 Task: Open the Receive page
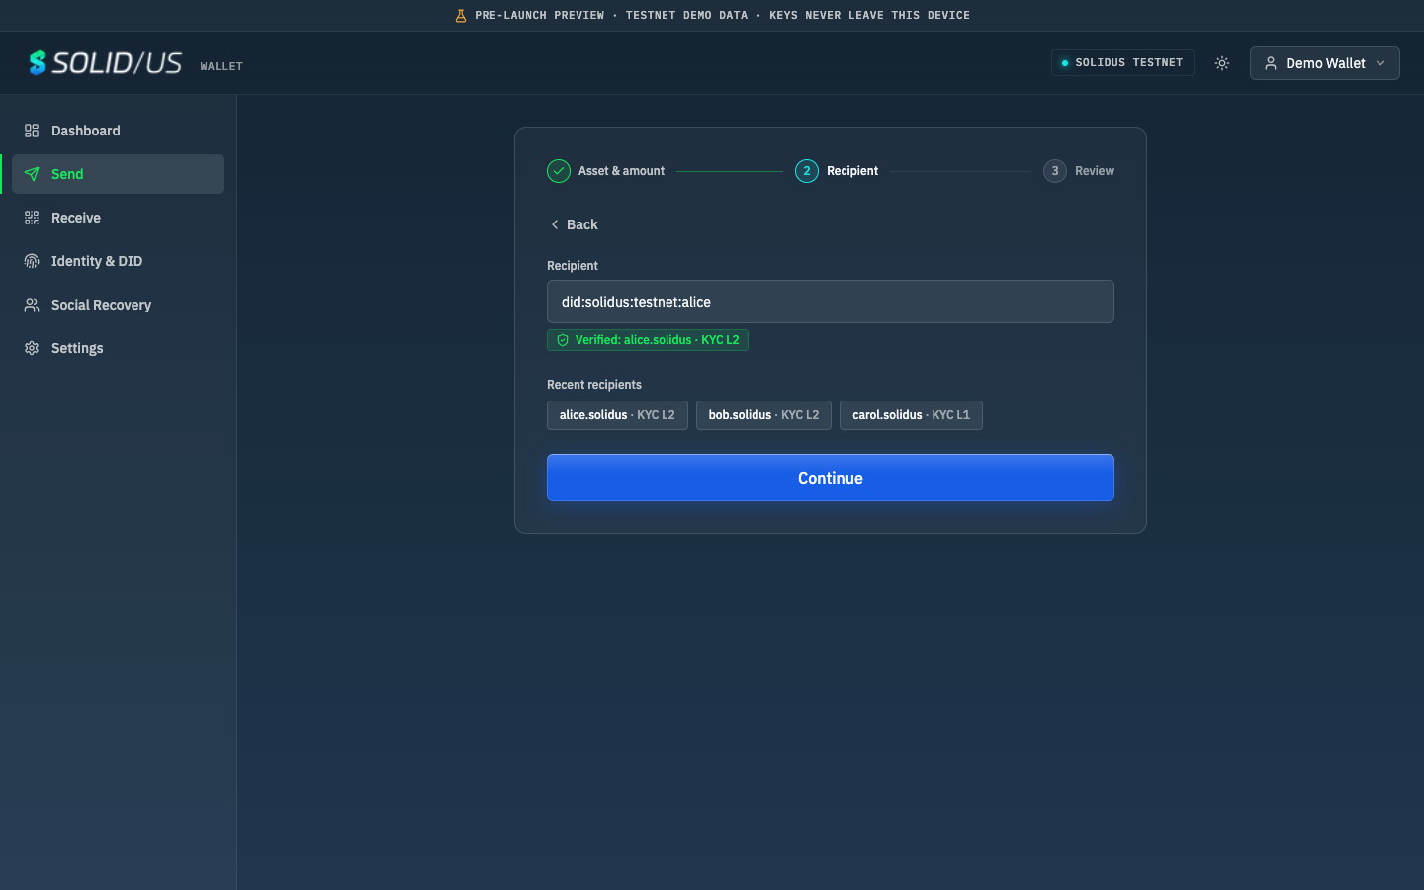tap(118, 218)
